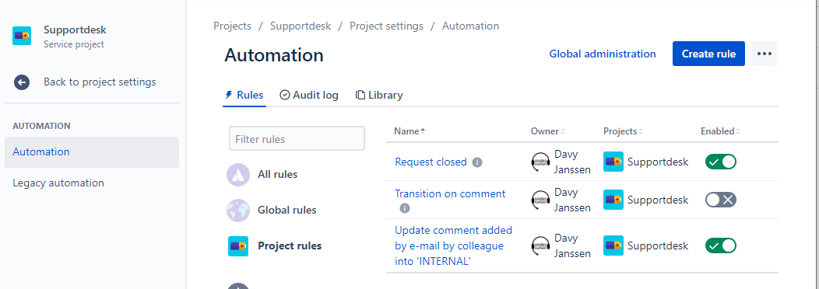Disable the Update comment added rule toggle
The image size is (819, 289).
click(720, 245)
